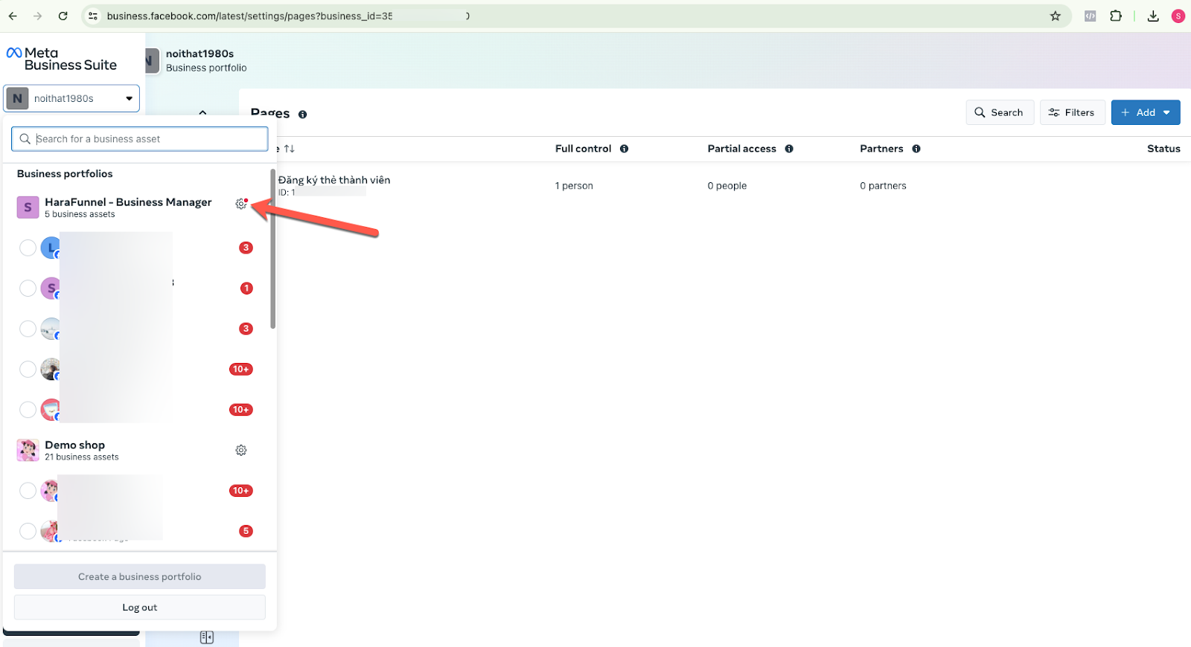1191x647 pixels.
Task: Click the code extension icon in toolbar
Action: coord(1091,16)
